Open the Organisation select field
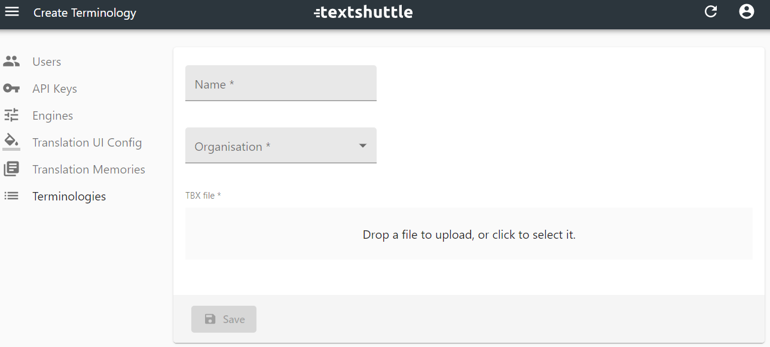The width and height of the screenshot is (770, 347). click(281, 145)
